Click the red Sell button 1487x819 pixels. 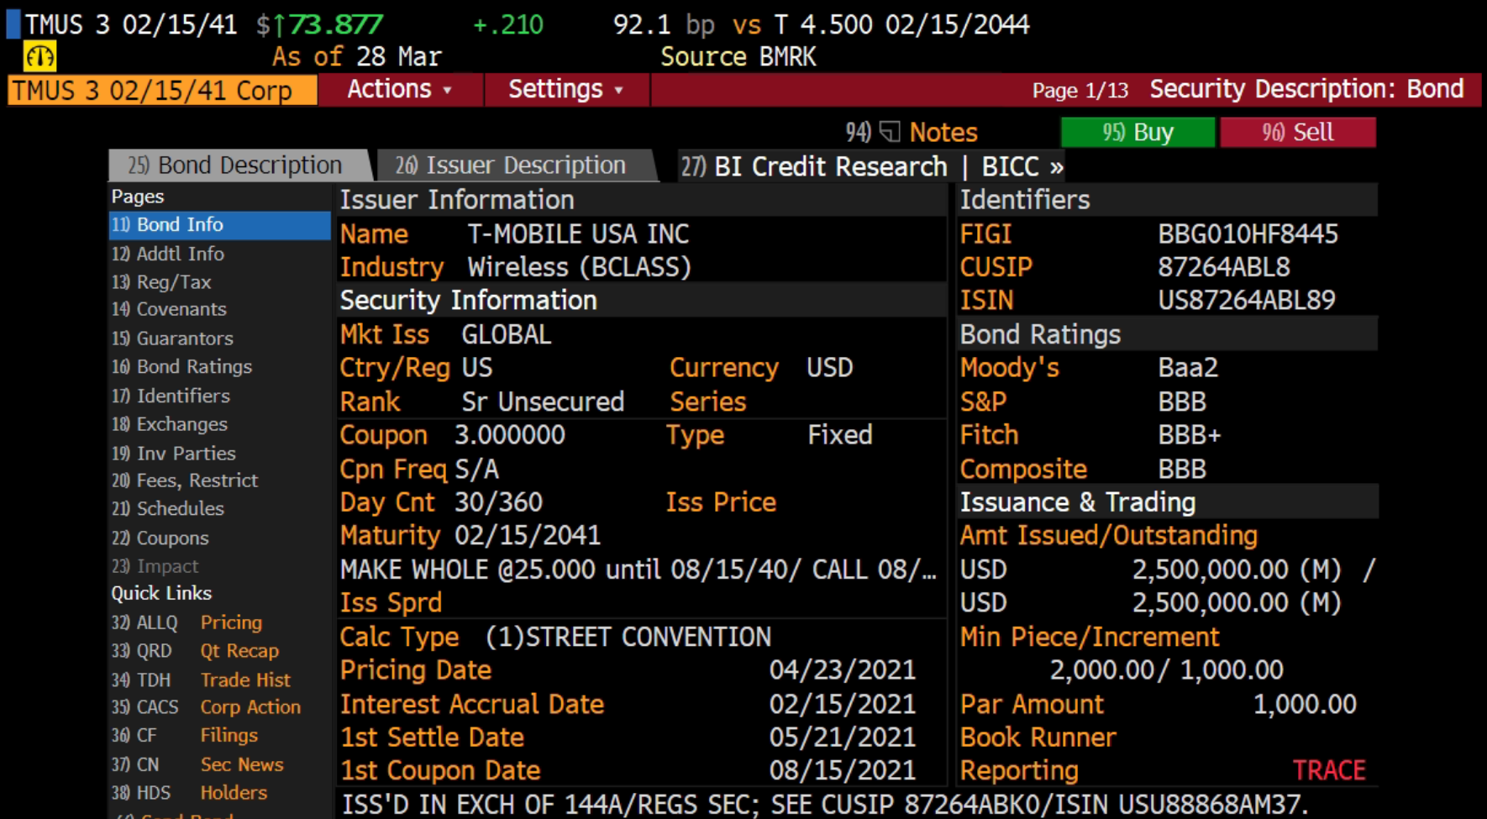(1297, 132)
